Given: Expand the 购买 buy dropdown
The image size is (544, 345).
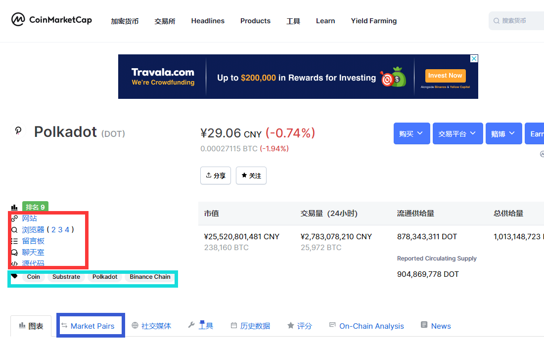Looking at the screenshot, I should [412, 133].
